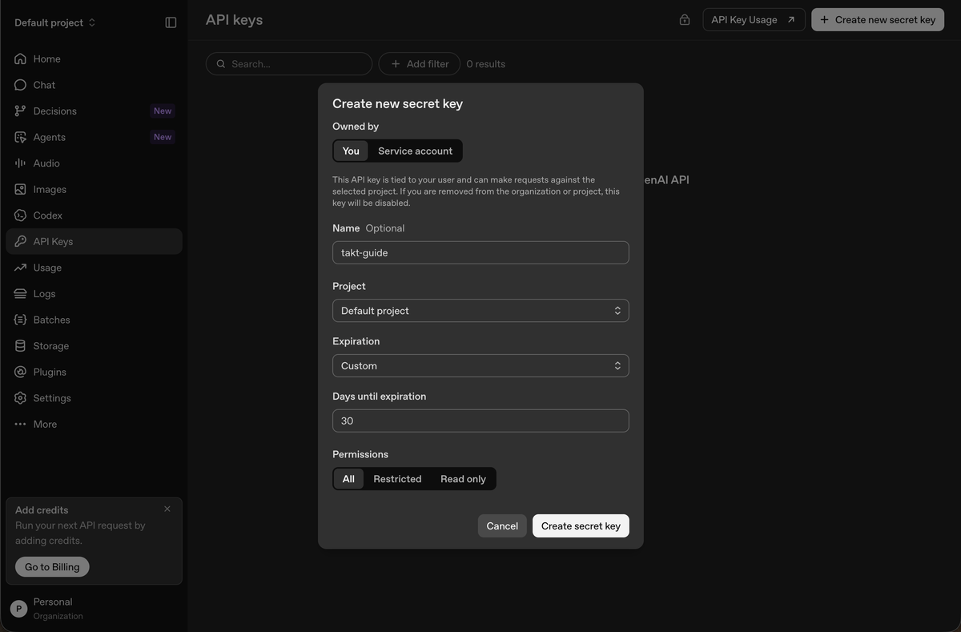
Task: Click the Logs stack icon
Action: click(x=20, y=294)
